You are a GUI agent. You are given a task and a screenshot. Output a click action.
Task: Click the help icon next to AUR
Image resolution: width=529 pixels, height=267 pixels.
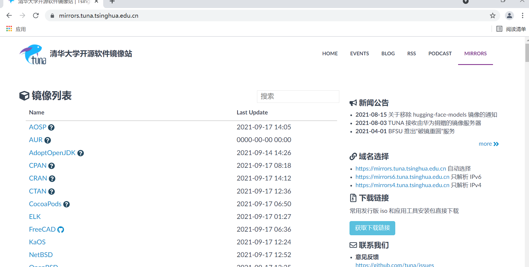48,140
